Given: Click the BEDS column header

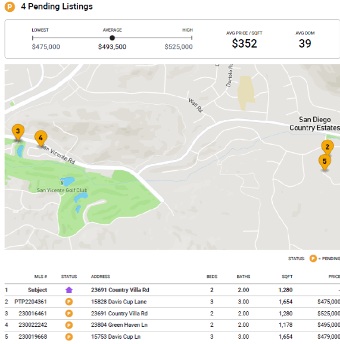Looking at the screenshot, I should 212,276.
